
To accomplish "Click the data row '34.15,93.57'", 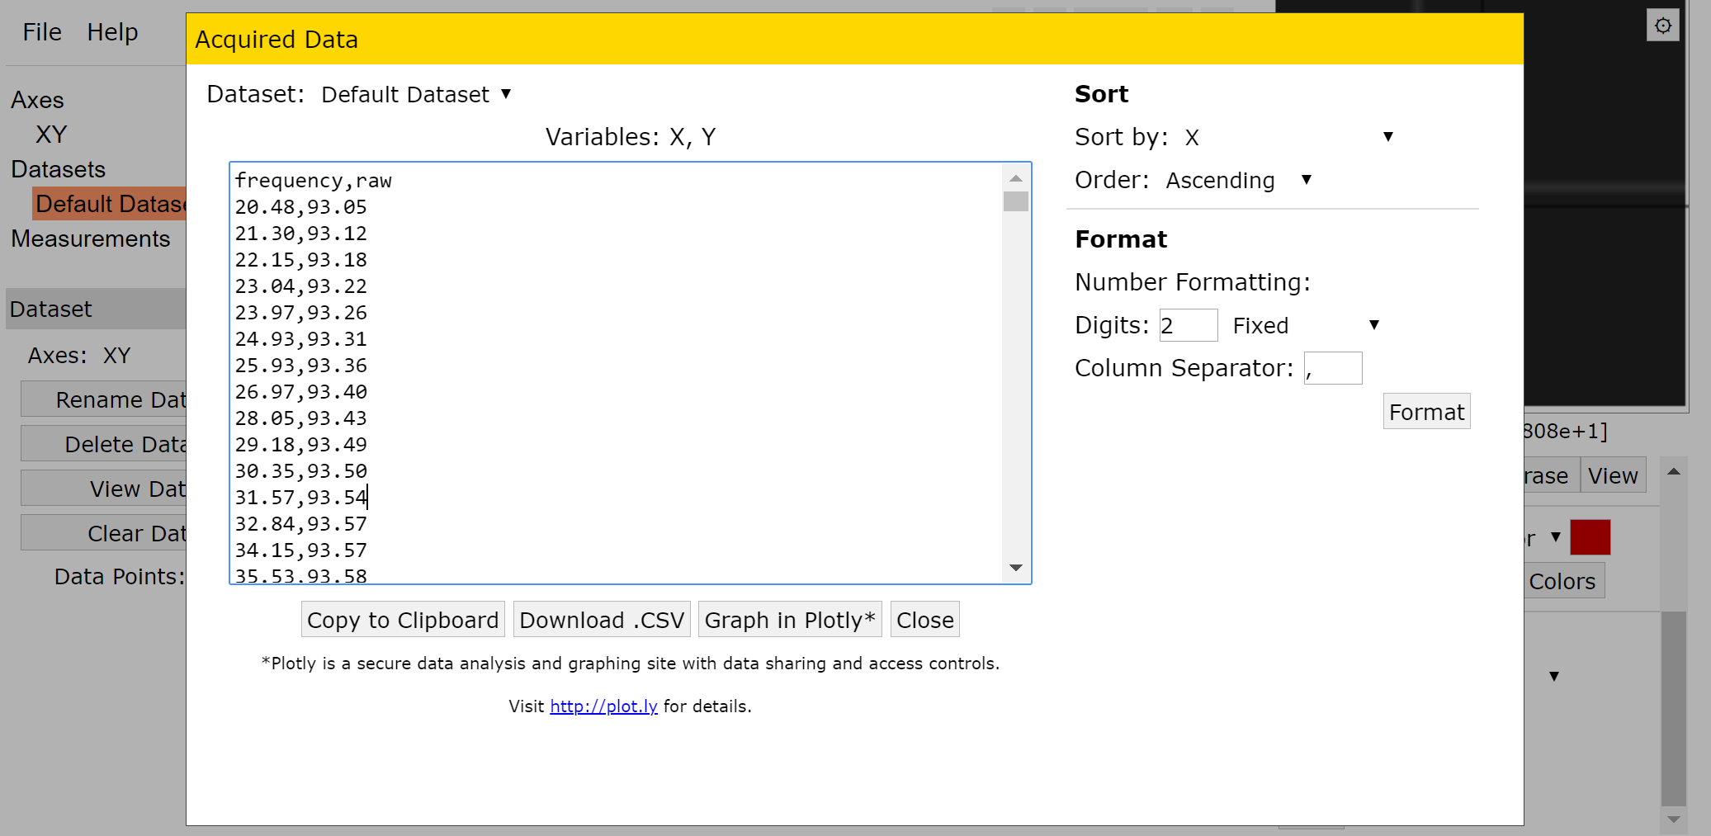I will 301,550.
